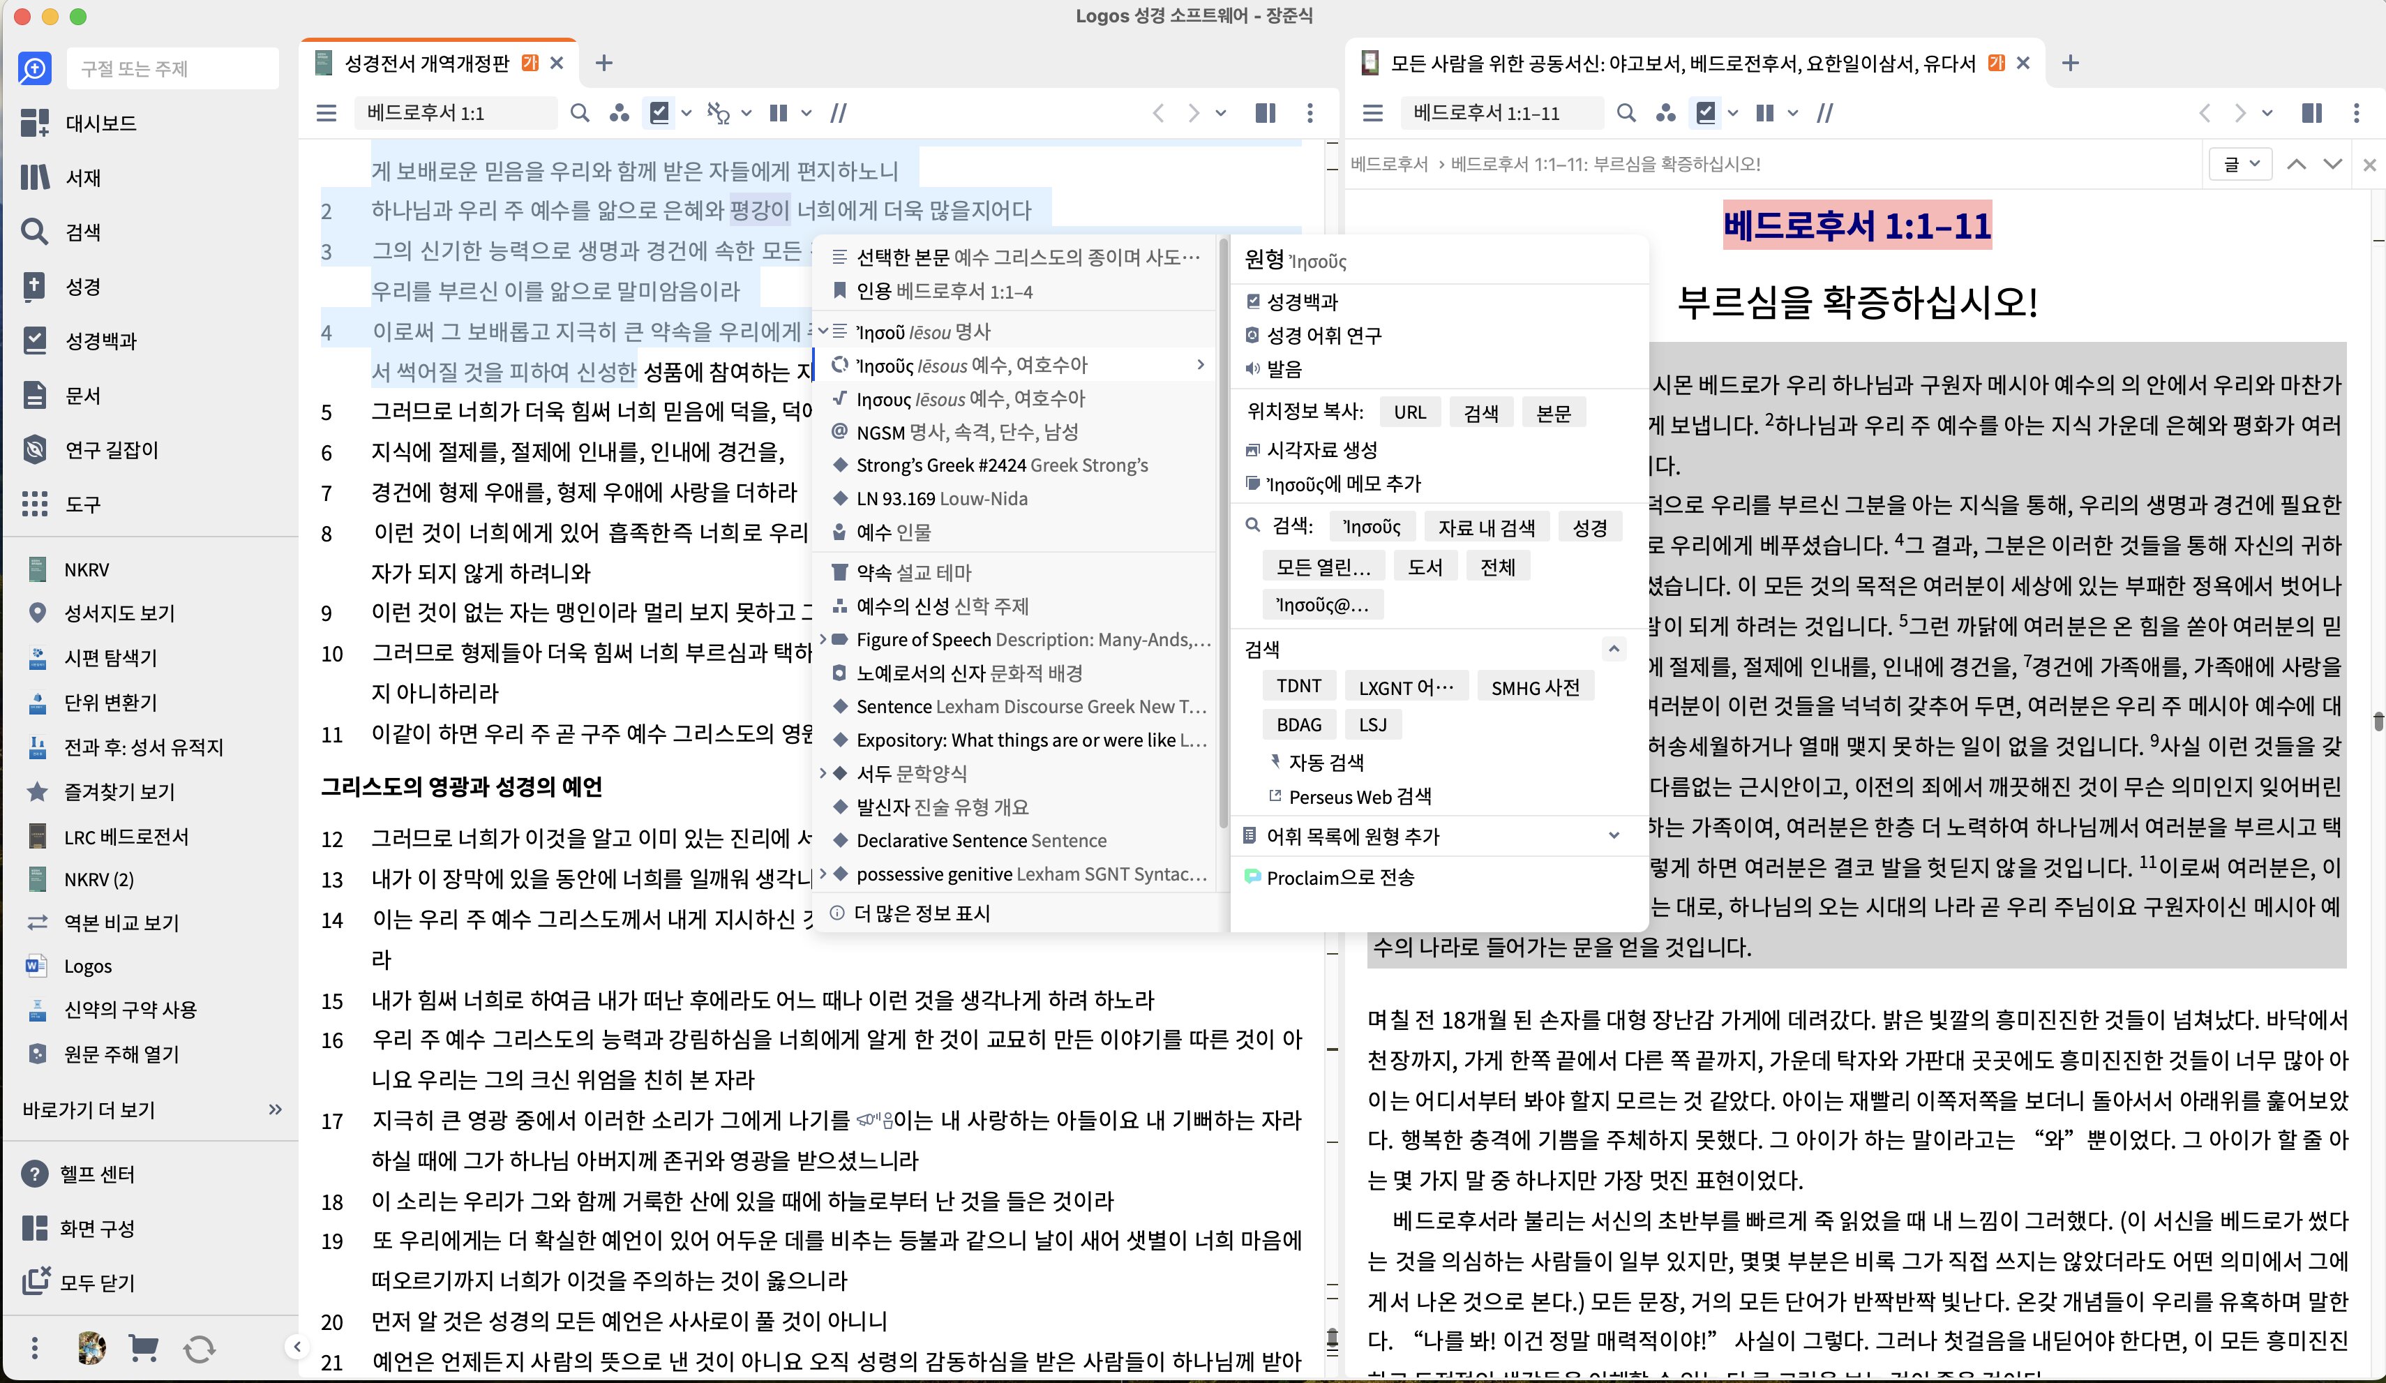Open user profile avatar
This screenshot has height=1383, width=2386.
coord(91,1347)
